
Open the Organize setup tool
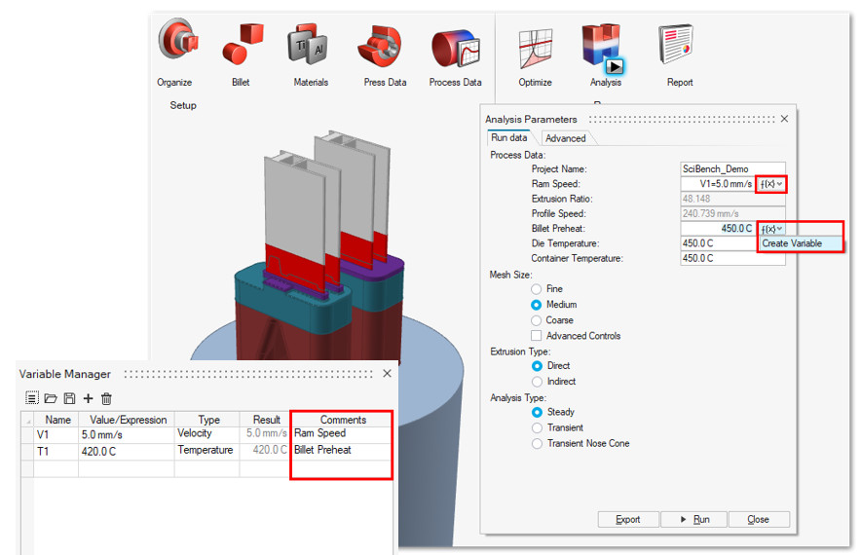tap(175, 44)
